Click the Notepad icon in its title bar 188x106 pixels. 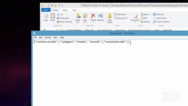tap(34, 33)
